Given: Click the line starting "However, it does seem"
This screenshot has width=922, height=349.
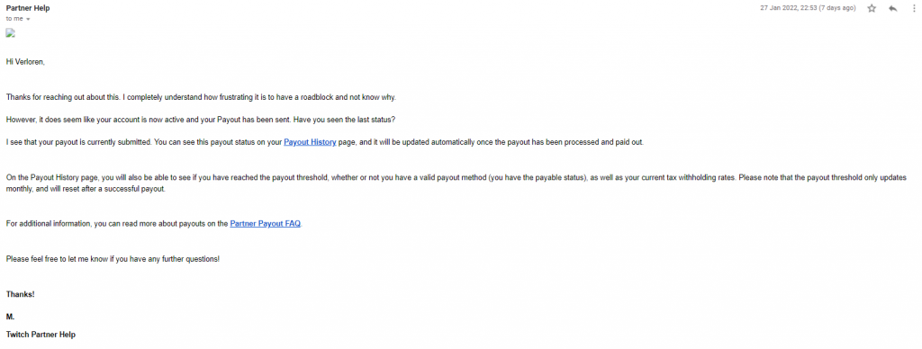Looking at the screenshot, I should (201, 120).
